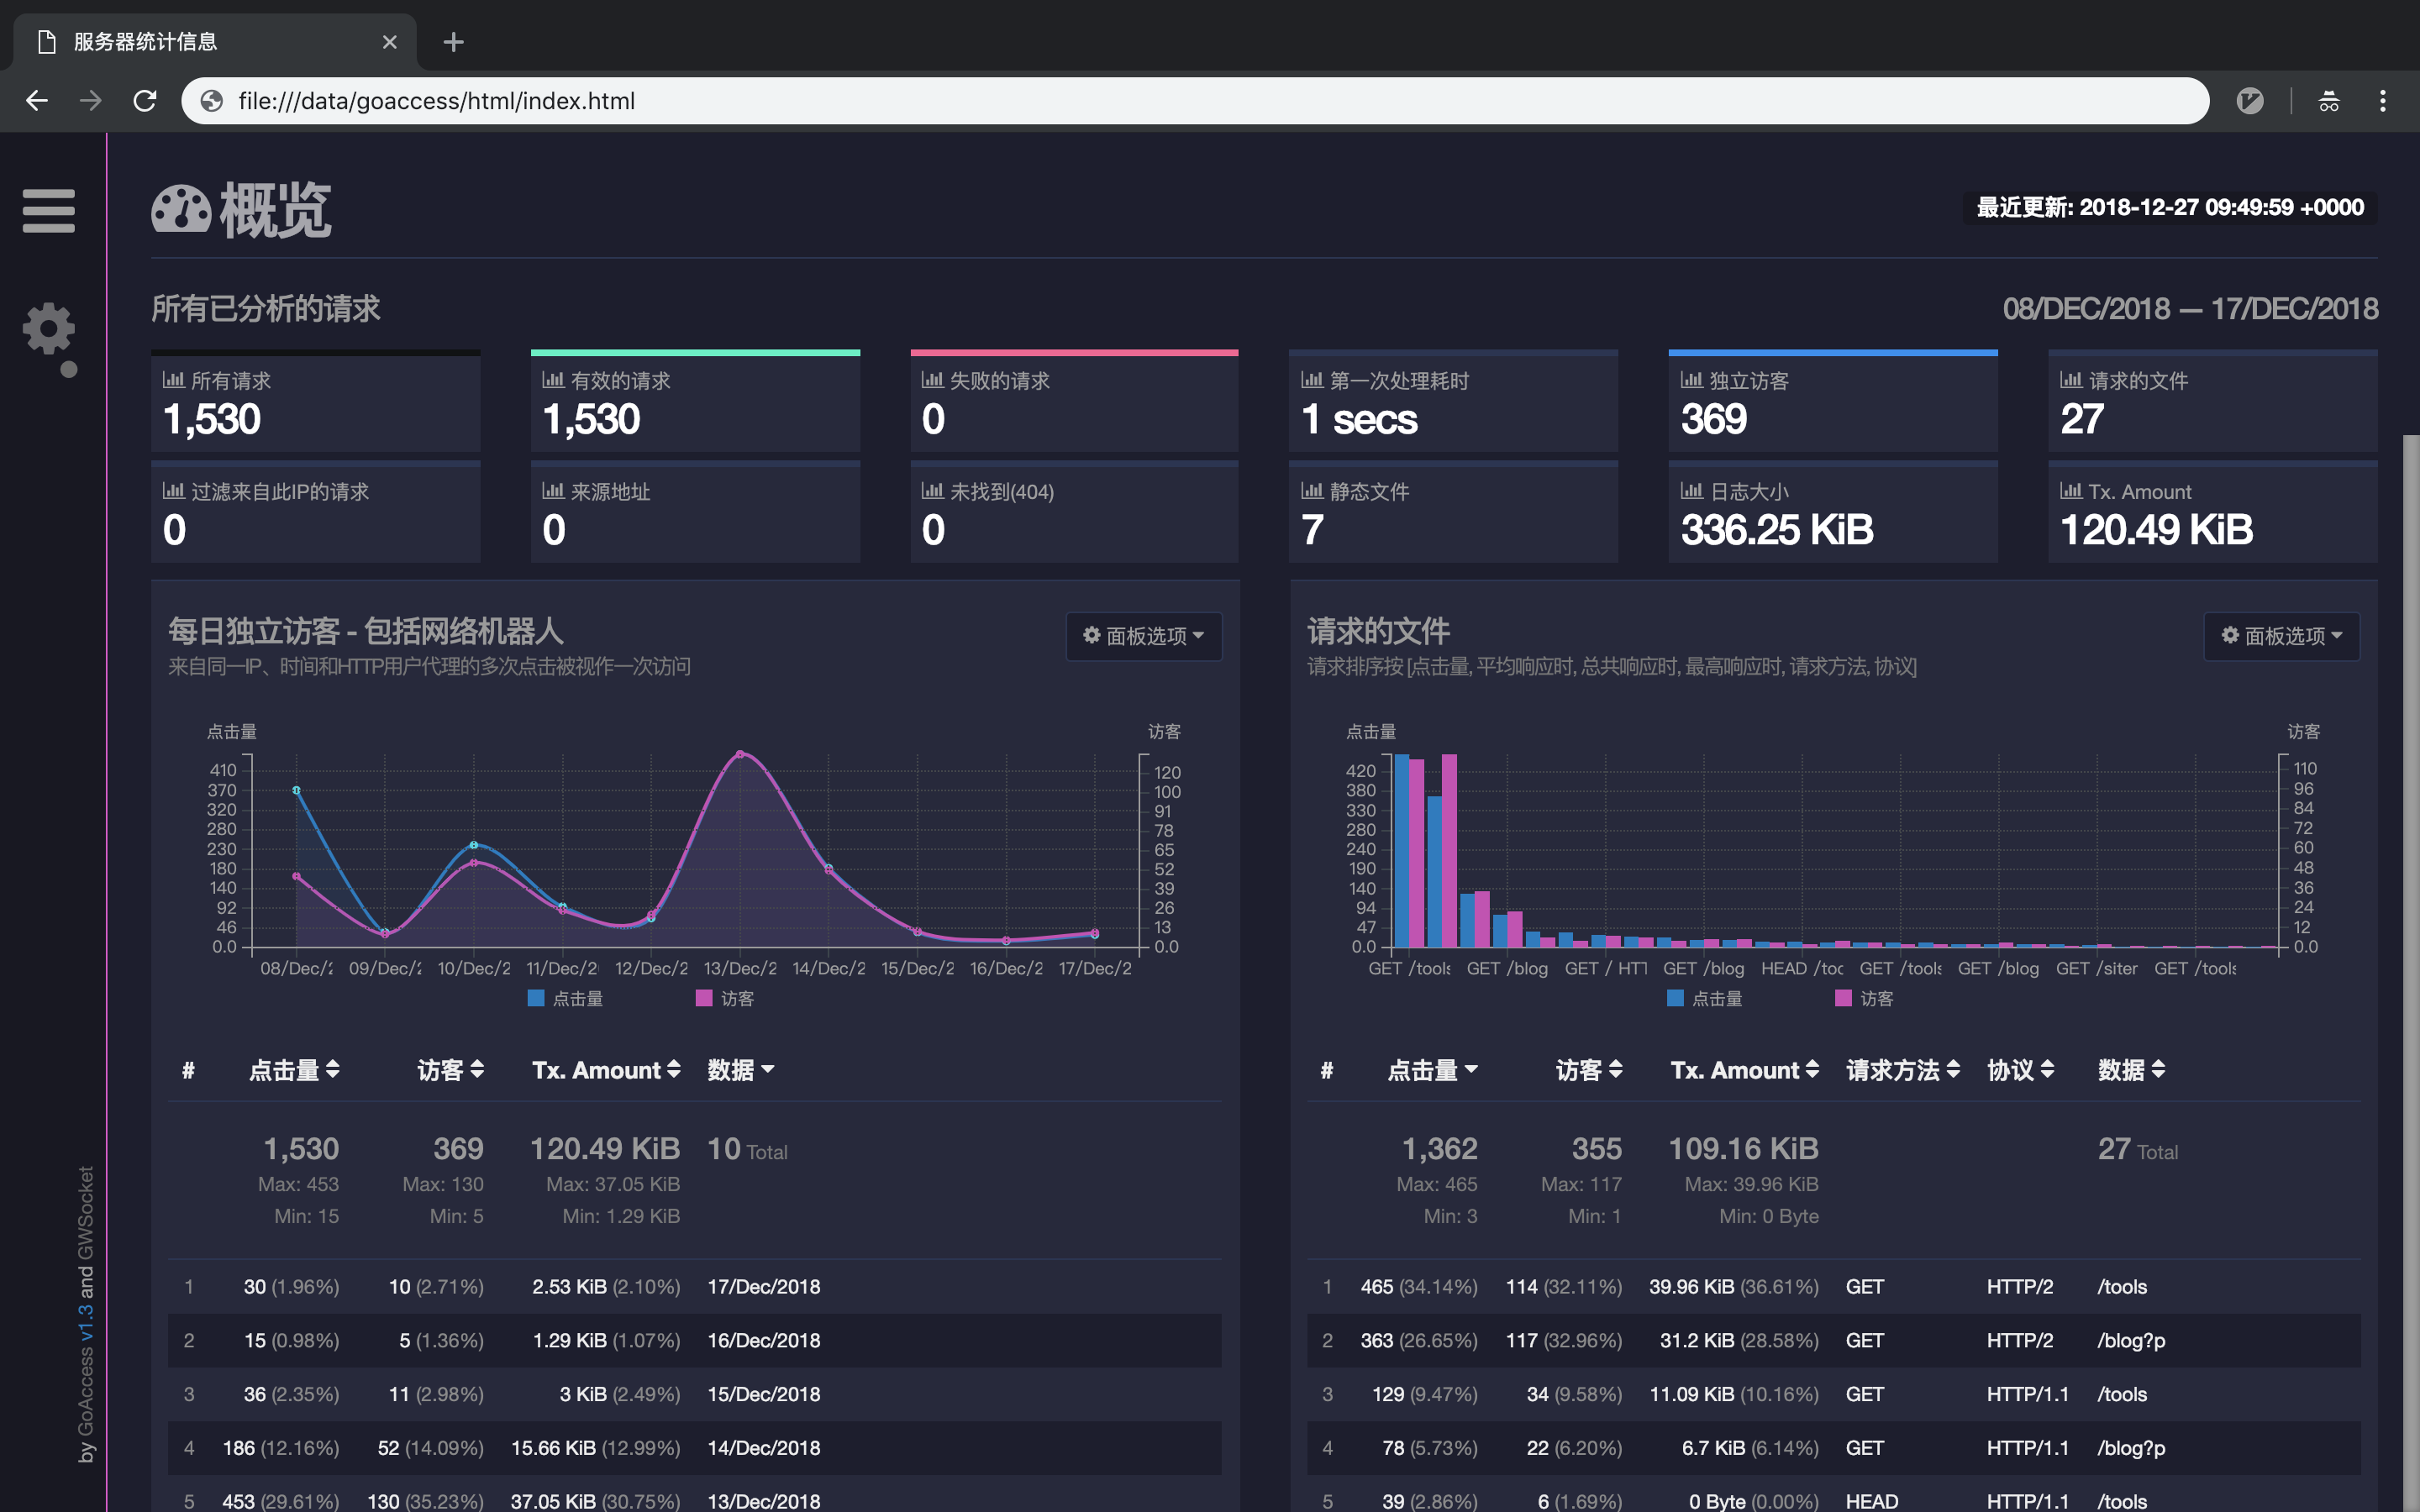
Task: Click the chart icon on 请求的文件 card
Action: 2071,380
